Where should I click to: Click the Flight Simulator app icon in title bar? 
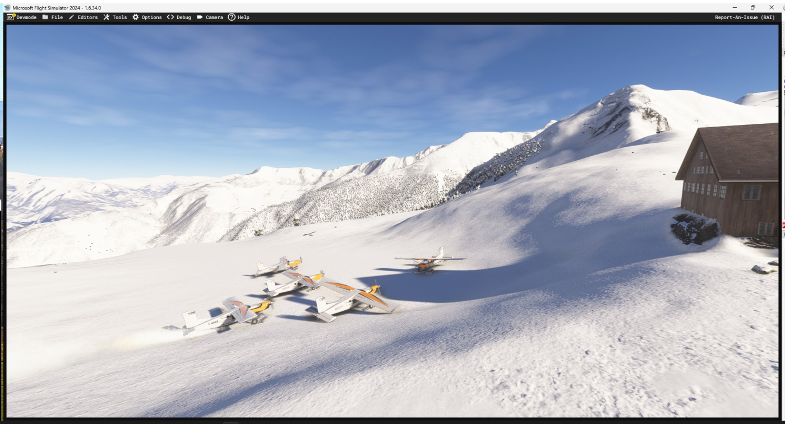tap(7, 7)
